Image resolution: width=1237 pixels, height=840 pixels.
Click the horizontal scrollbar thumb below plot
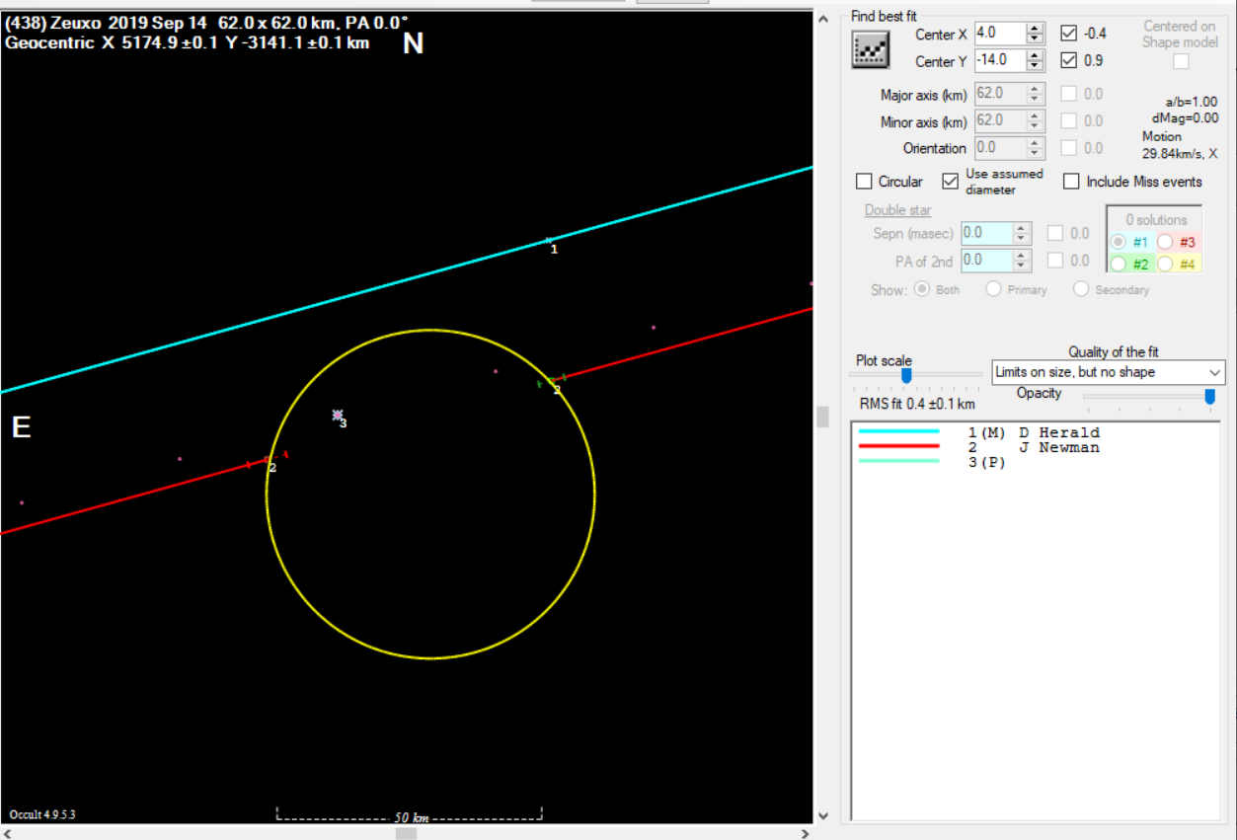pos(406,833)
